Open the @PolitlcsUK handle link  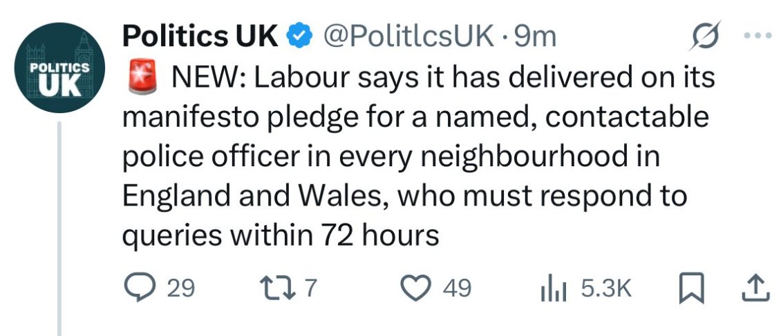410,36
